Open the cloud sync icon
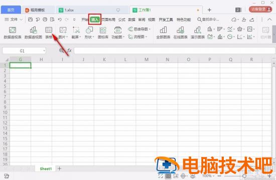Viewport: 276px width, 180px height. point(235,19)
